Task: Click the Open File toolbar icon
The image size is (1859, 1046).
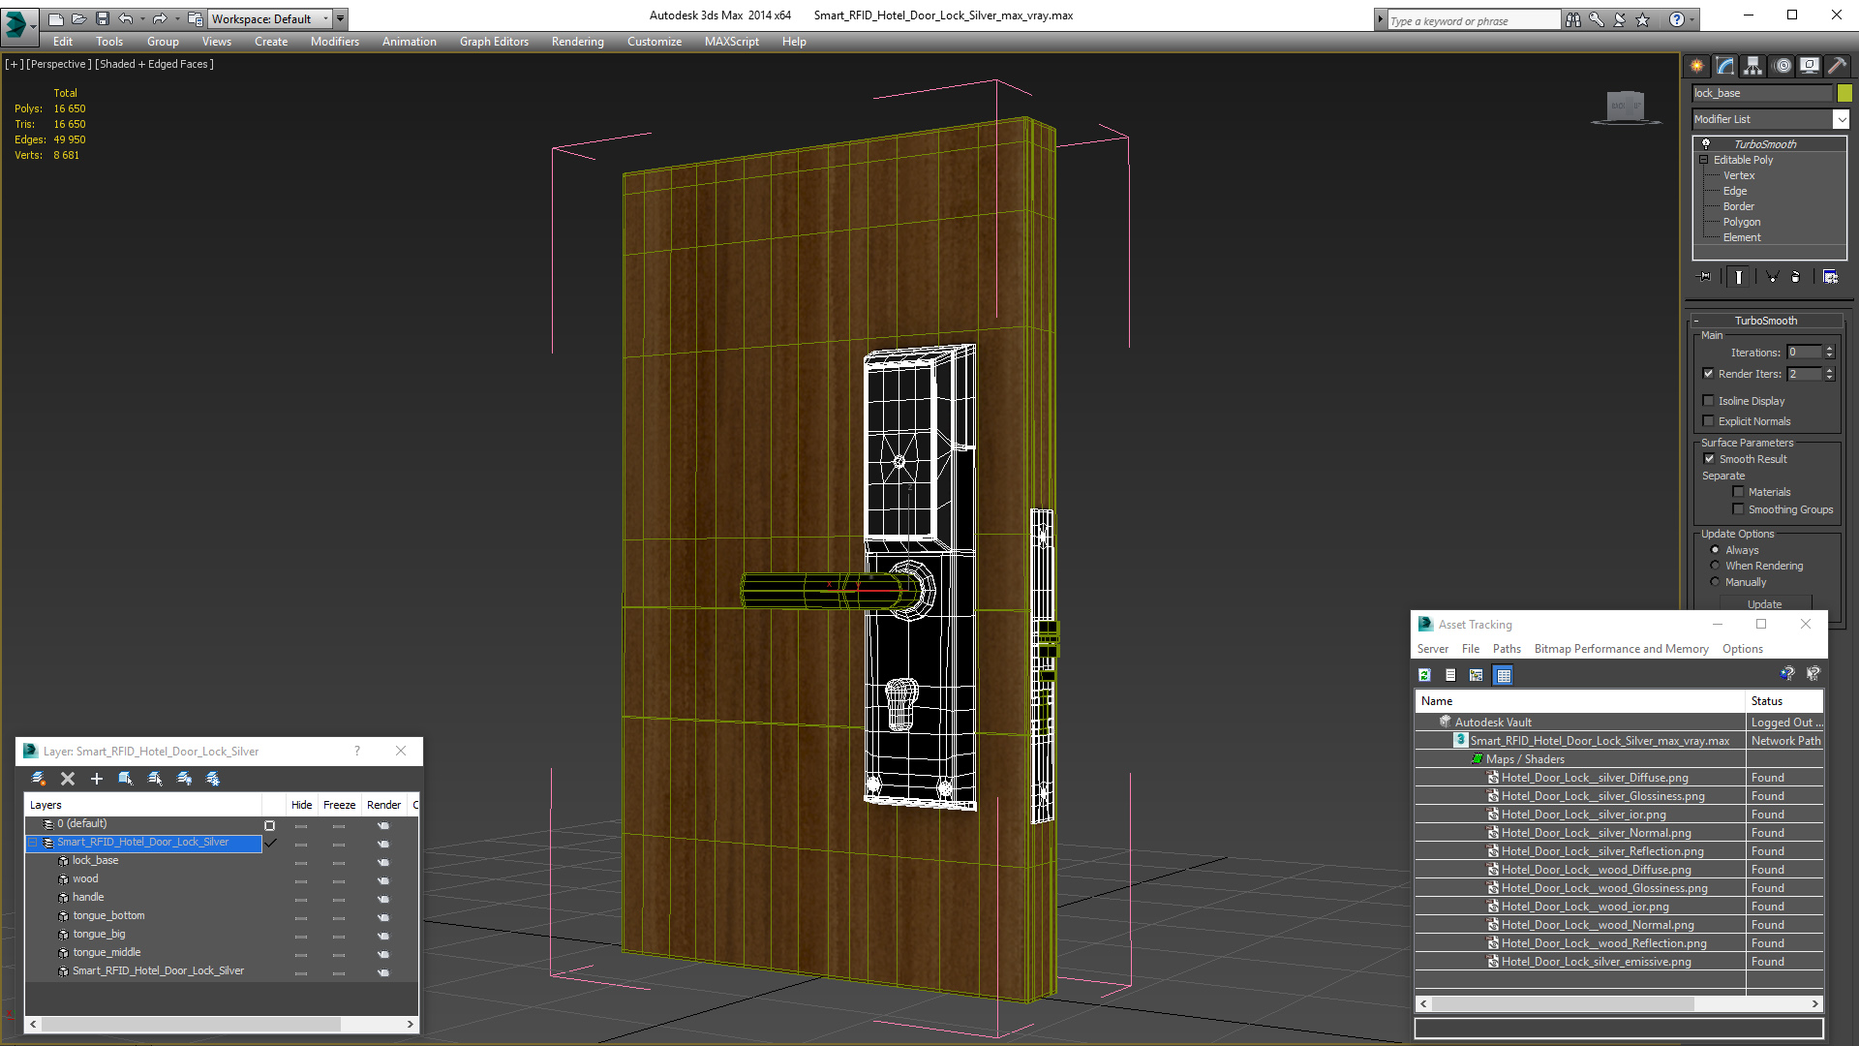Action: [79, 18]
